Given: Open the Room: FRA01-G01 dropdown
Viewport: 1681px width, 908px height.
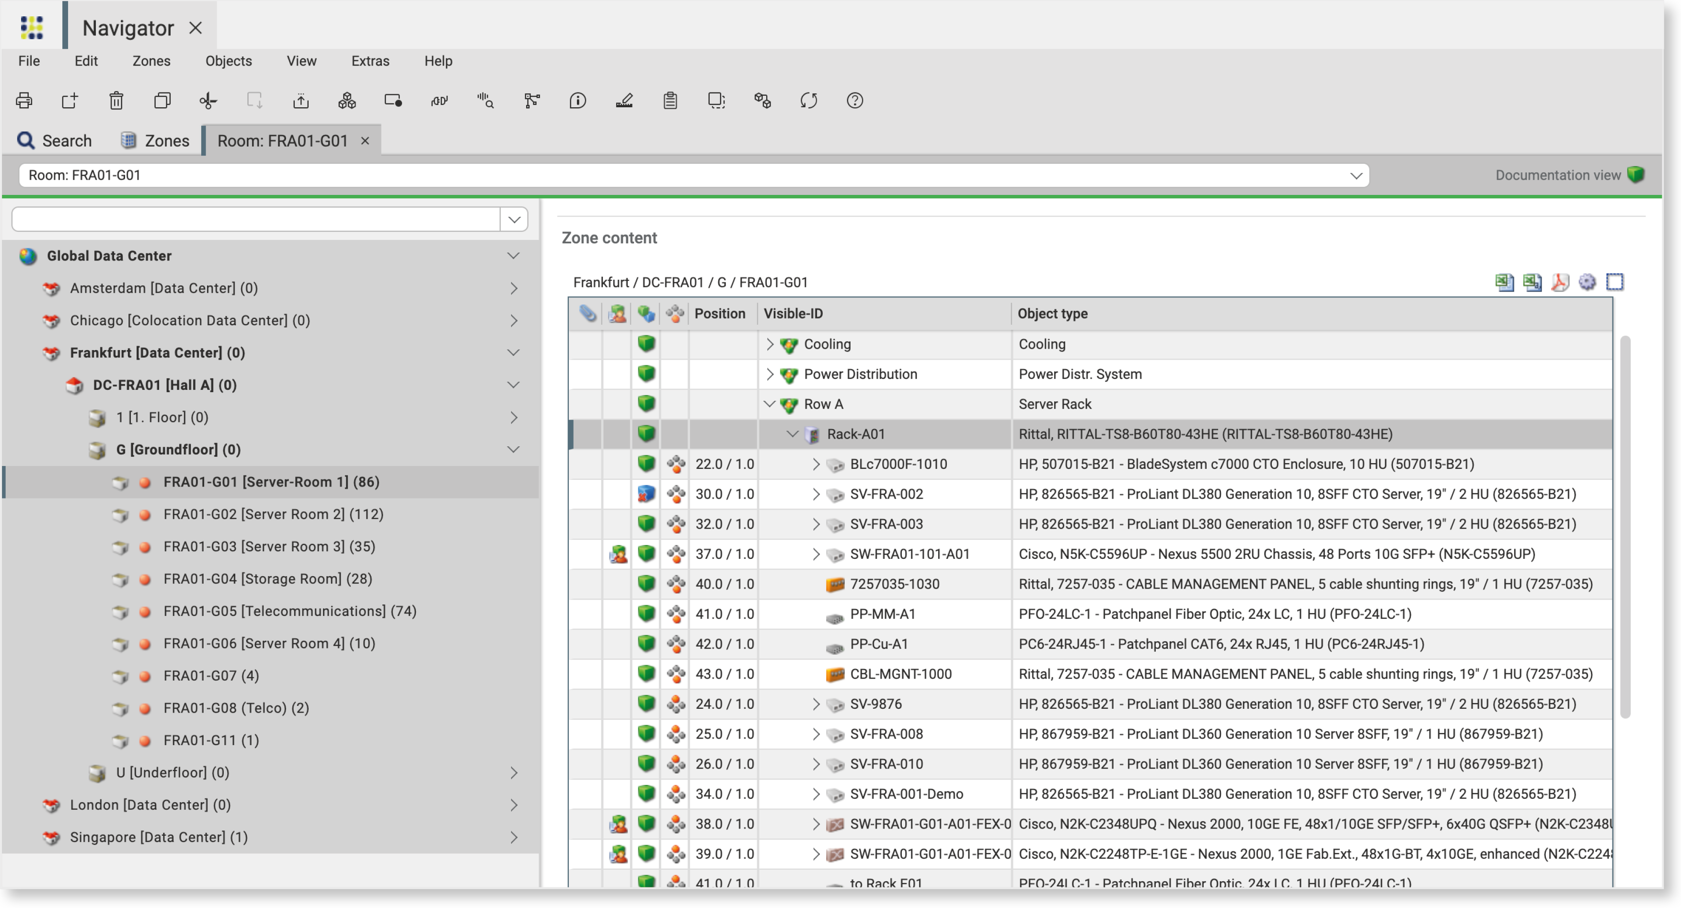Looking at the screenshot, I should coord(1355,175).
